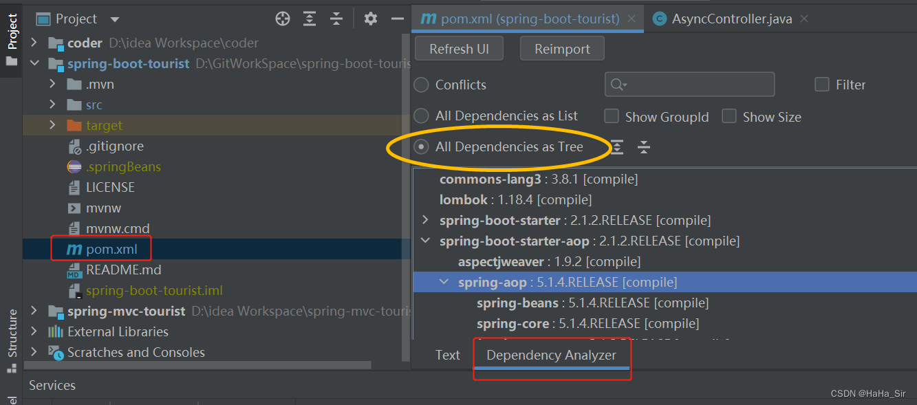Viewport: 917px width, 405px height.
Task: Click the .mvn folder icon
Action: tap(74, 85)
